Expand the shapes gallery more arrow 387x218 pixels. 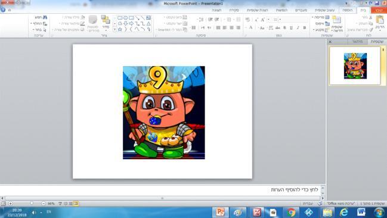pos(114,30)
